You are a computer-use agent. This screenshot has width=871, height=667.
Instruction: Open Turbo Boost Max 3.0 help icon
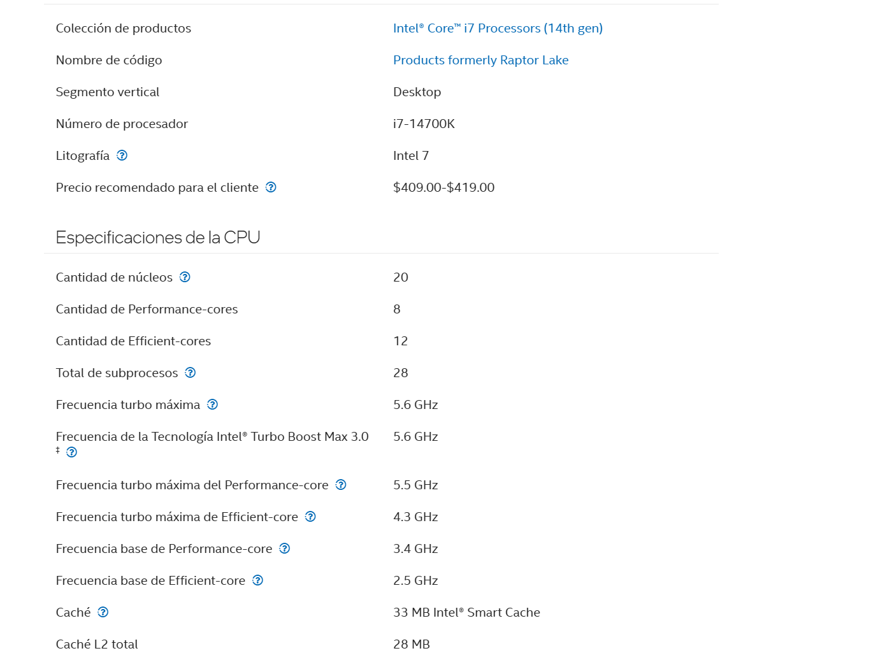coord(72,452)
